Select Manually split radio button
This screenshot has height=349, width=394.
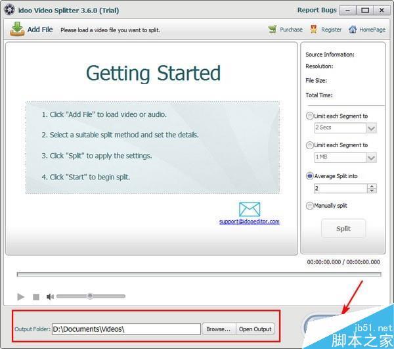point(309,206)
